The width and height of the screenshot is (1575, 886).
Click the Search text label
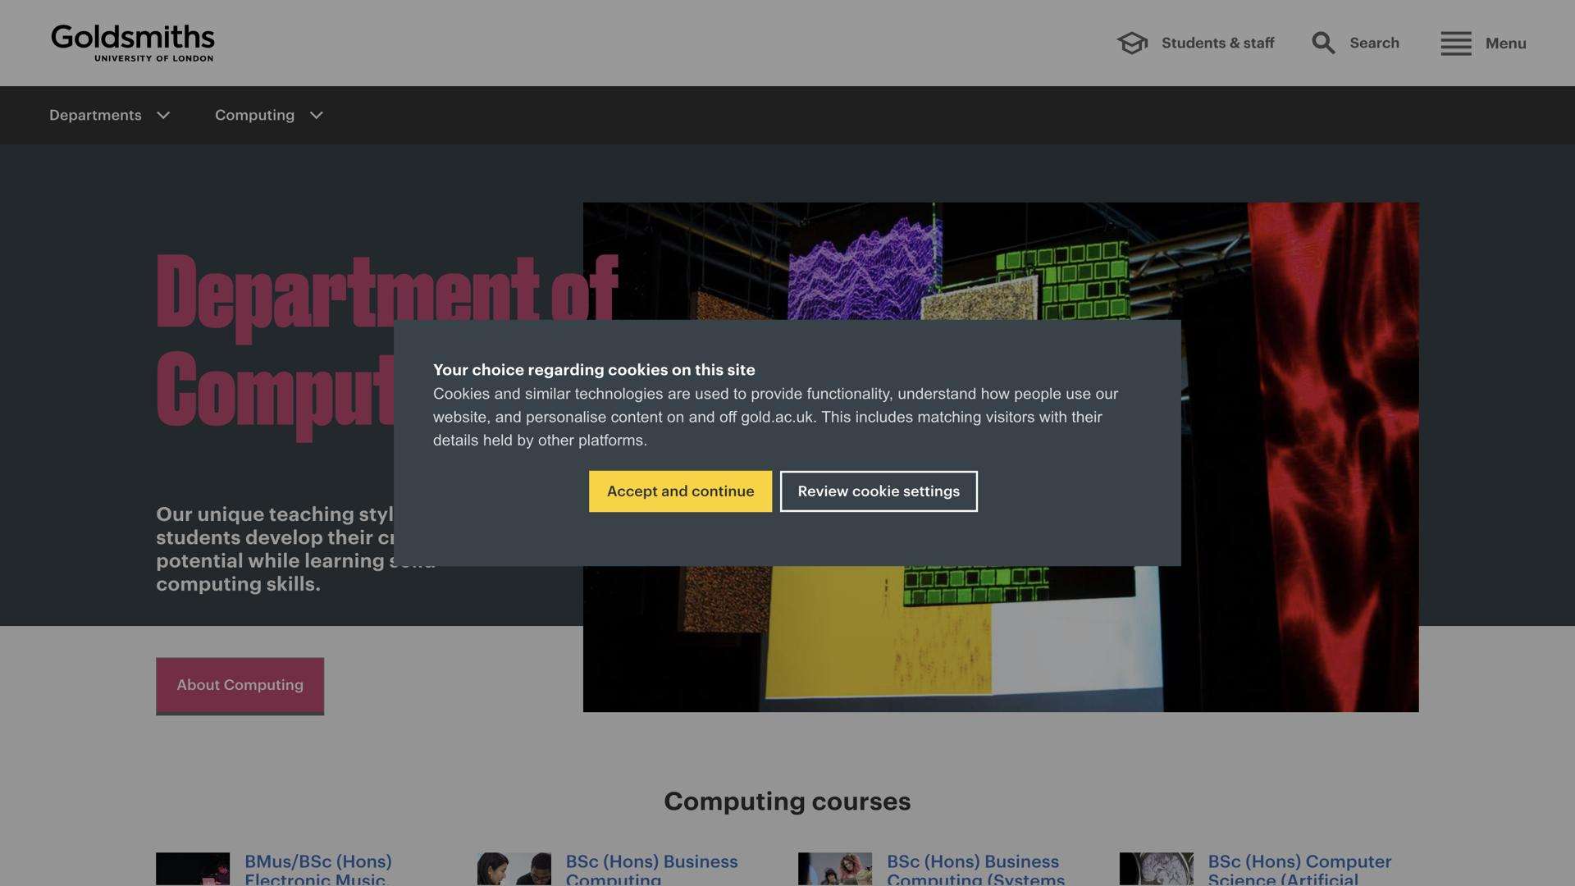tap(1374, 43)
